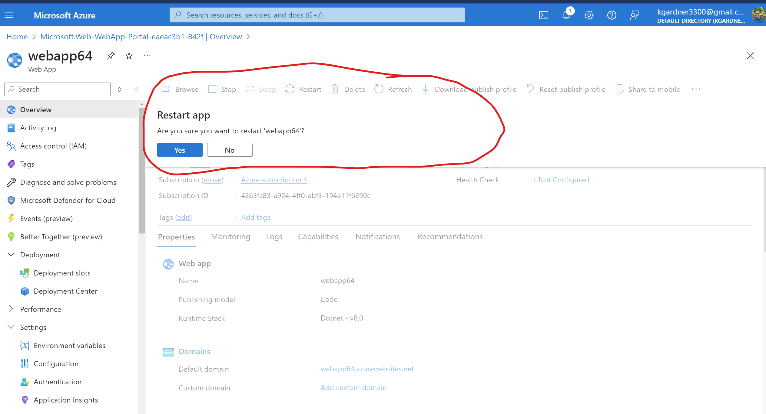Click Browse in the command bar
The image size is (766, 414).
(180, 89)
